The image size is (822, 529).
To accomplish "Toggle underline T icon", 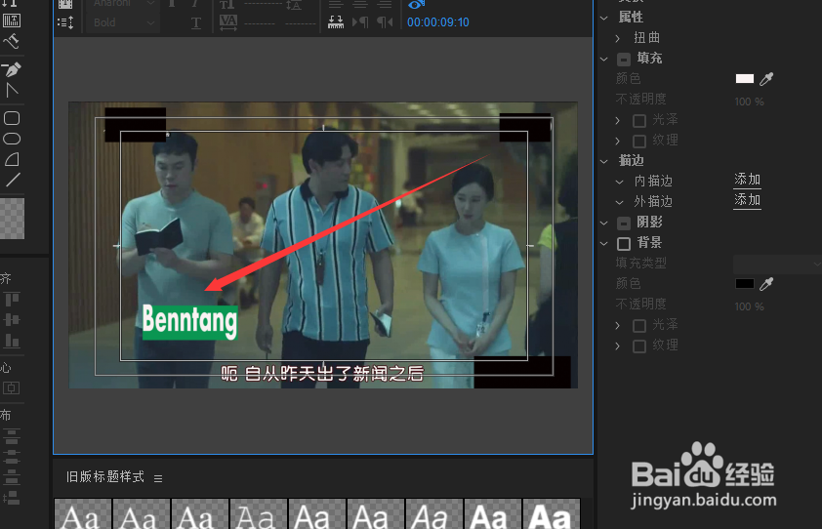I will [x=196, y=22].
